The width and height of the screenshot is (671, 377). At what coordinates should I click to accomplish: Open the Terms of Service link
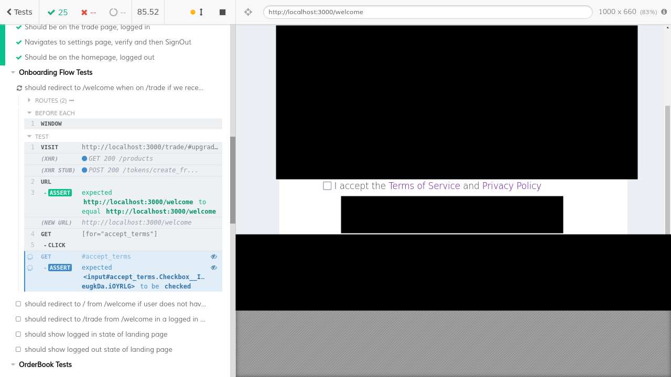pyautogui.click(x=425, y=185)
